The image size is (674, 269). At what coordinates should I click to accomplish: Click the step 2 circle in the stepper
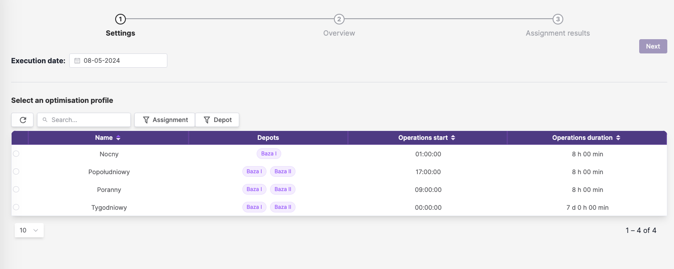(339, 19)
